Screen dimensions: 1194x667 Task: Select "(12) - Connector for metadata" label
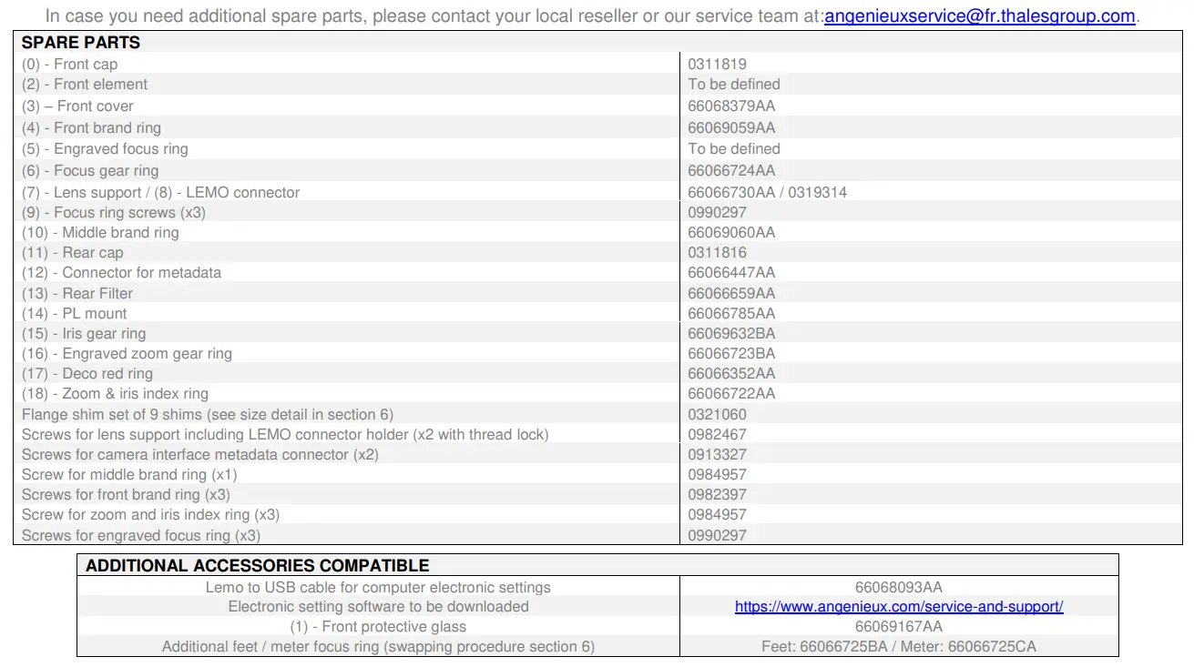pos(122,273)
